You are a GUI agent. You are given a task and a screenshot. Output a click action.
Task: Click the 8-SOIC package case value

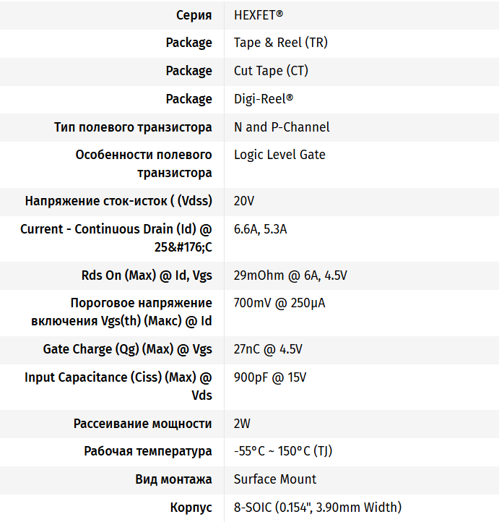pos(318,508)
